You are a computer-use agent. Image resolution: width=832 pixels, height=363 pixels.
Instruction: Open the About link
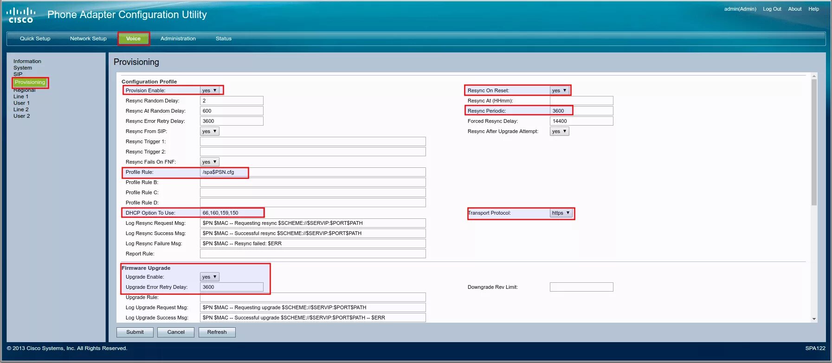[x=795, y=9]
